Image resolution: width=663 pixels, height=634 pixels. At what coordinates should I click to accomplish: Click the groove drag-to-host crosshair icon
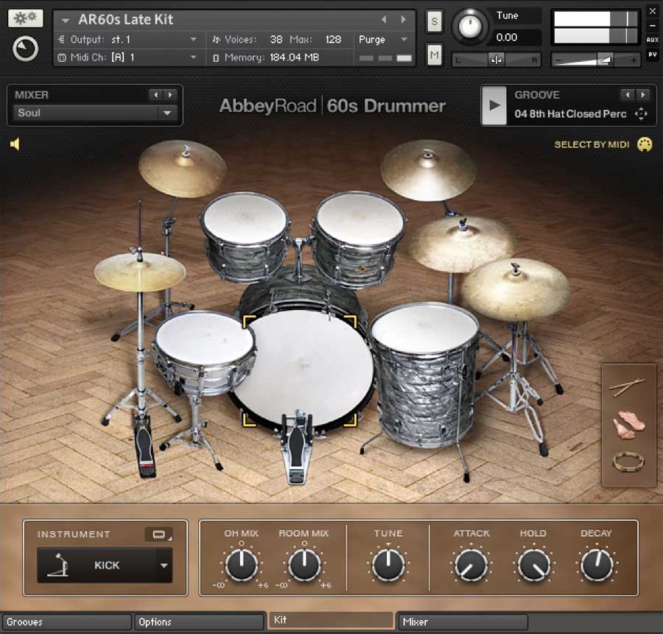click(641, 114)
